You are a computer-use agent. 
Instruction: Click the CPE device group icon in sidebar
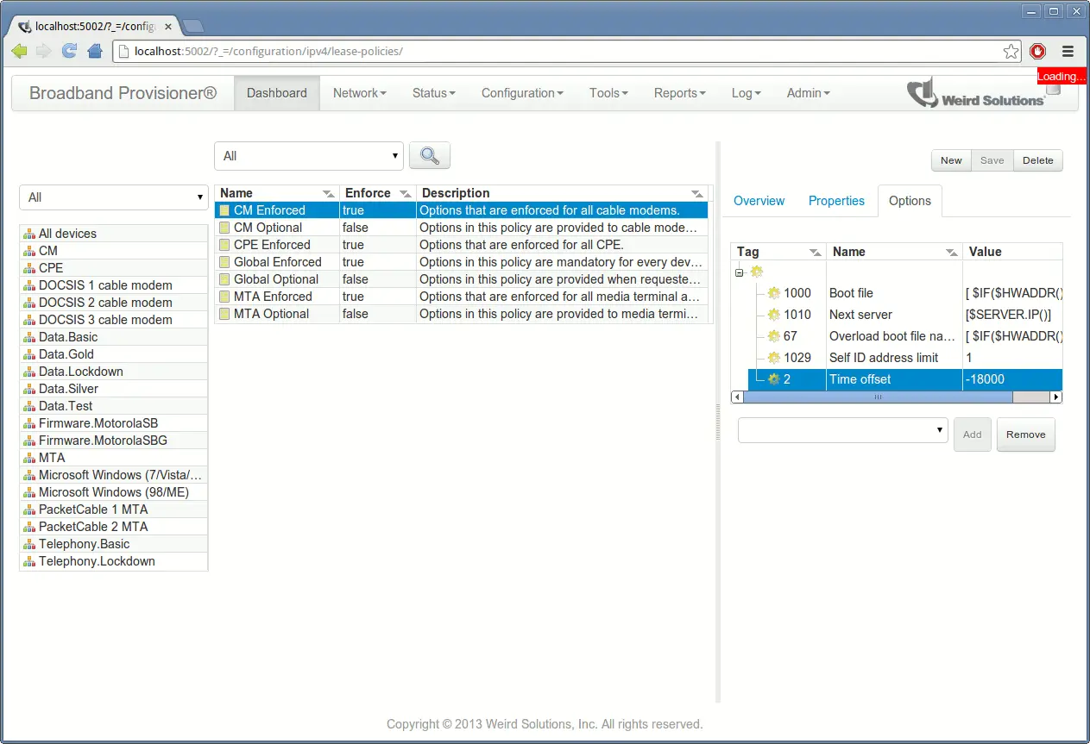pos(29,268)
